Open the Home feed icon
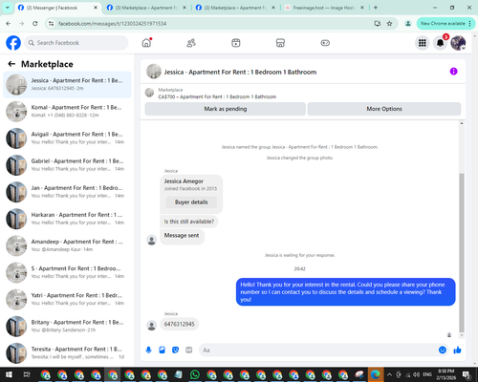Viewport: 478px width, 382px height. [146, 43]
